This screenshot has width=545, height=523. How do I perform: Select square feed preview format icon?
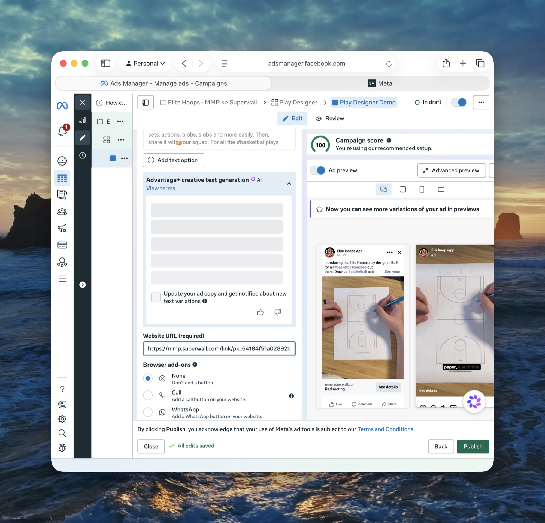tap(403, 190)
